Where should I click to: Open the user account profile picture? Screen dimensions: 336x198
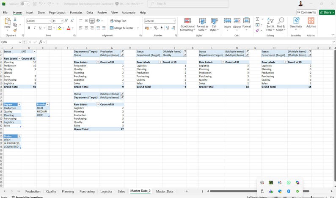pos(300,4)
